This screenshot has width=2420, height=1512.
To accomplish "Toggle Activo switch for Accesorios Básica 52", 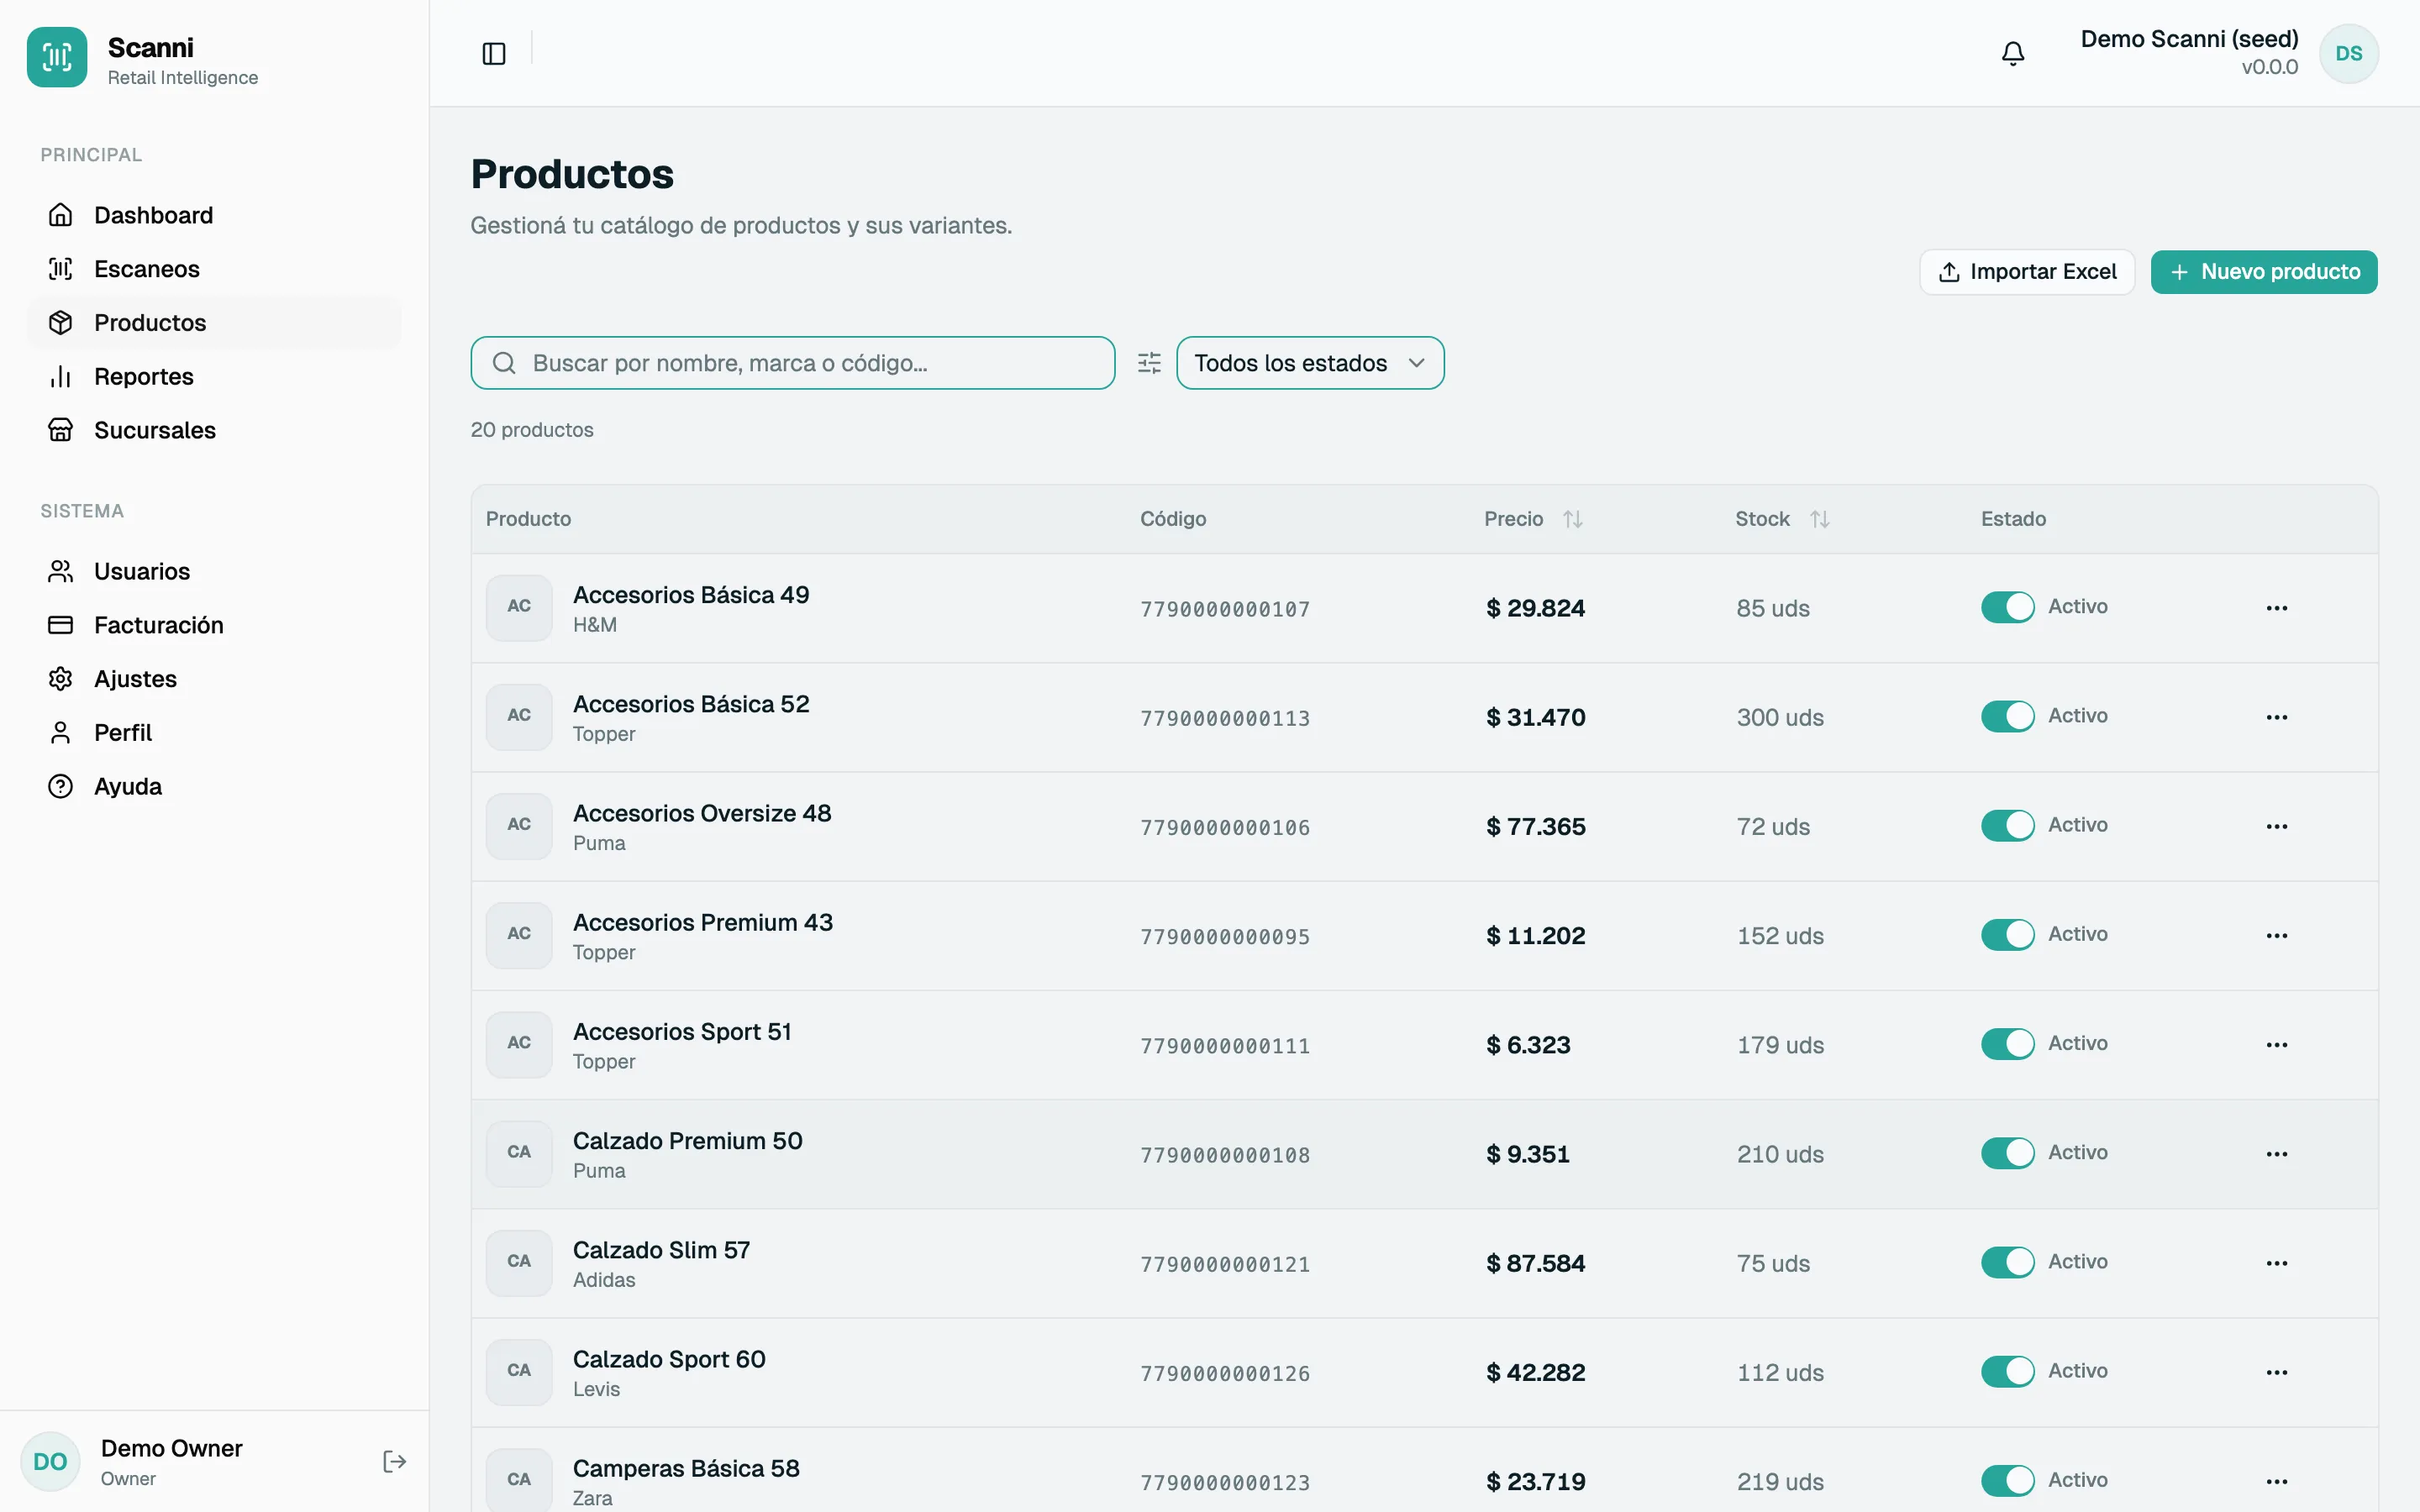I will point(2007,716).
